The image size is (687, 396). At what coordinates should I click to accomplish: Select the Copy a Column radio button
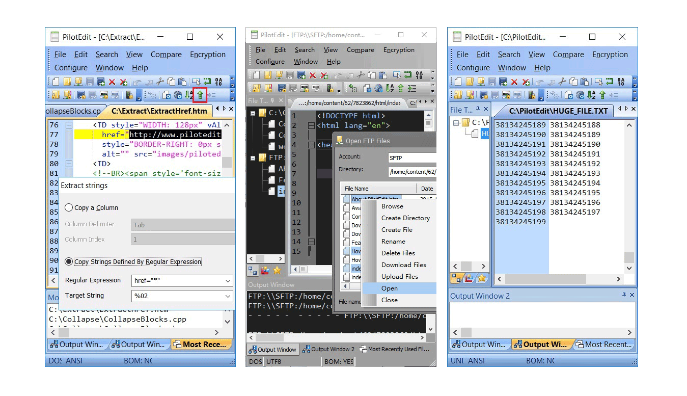69,207
